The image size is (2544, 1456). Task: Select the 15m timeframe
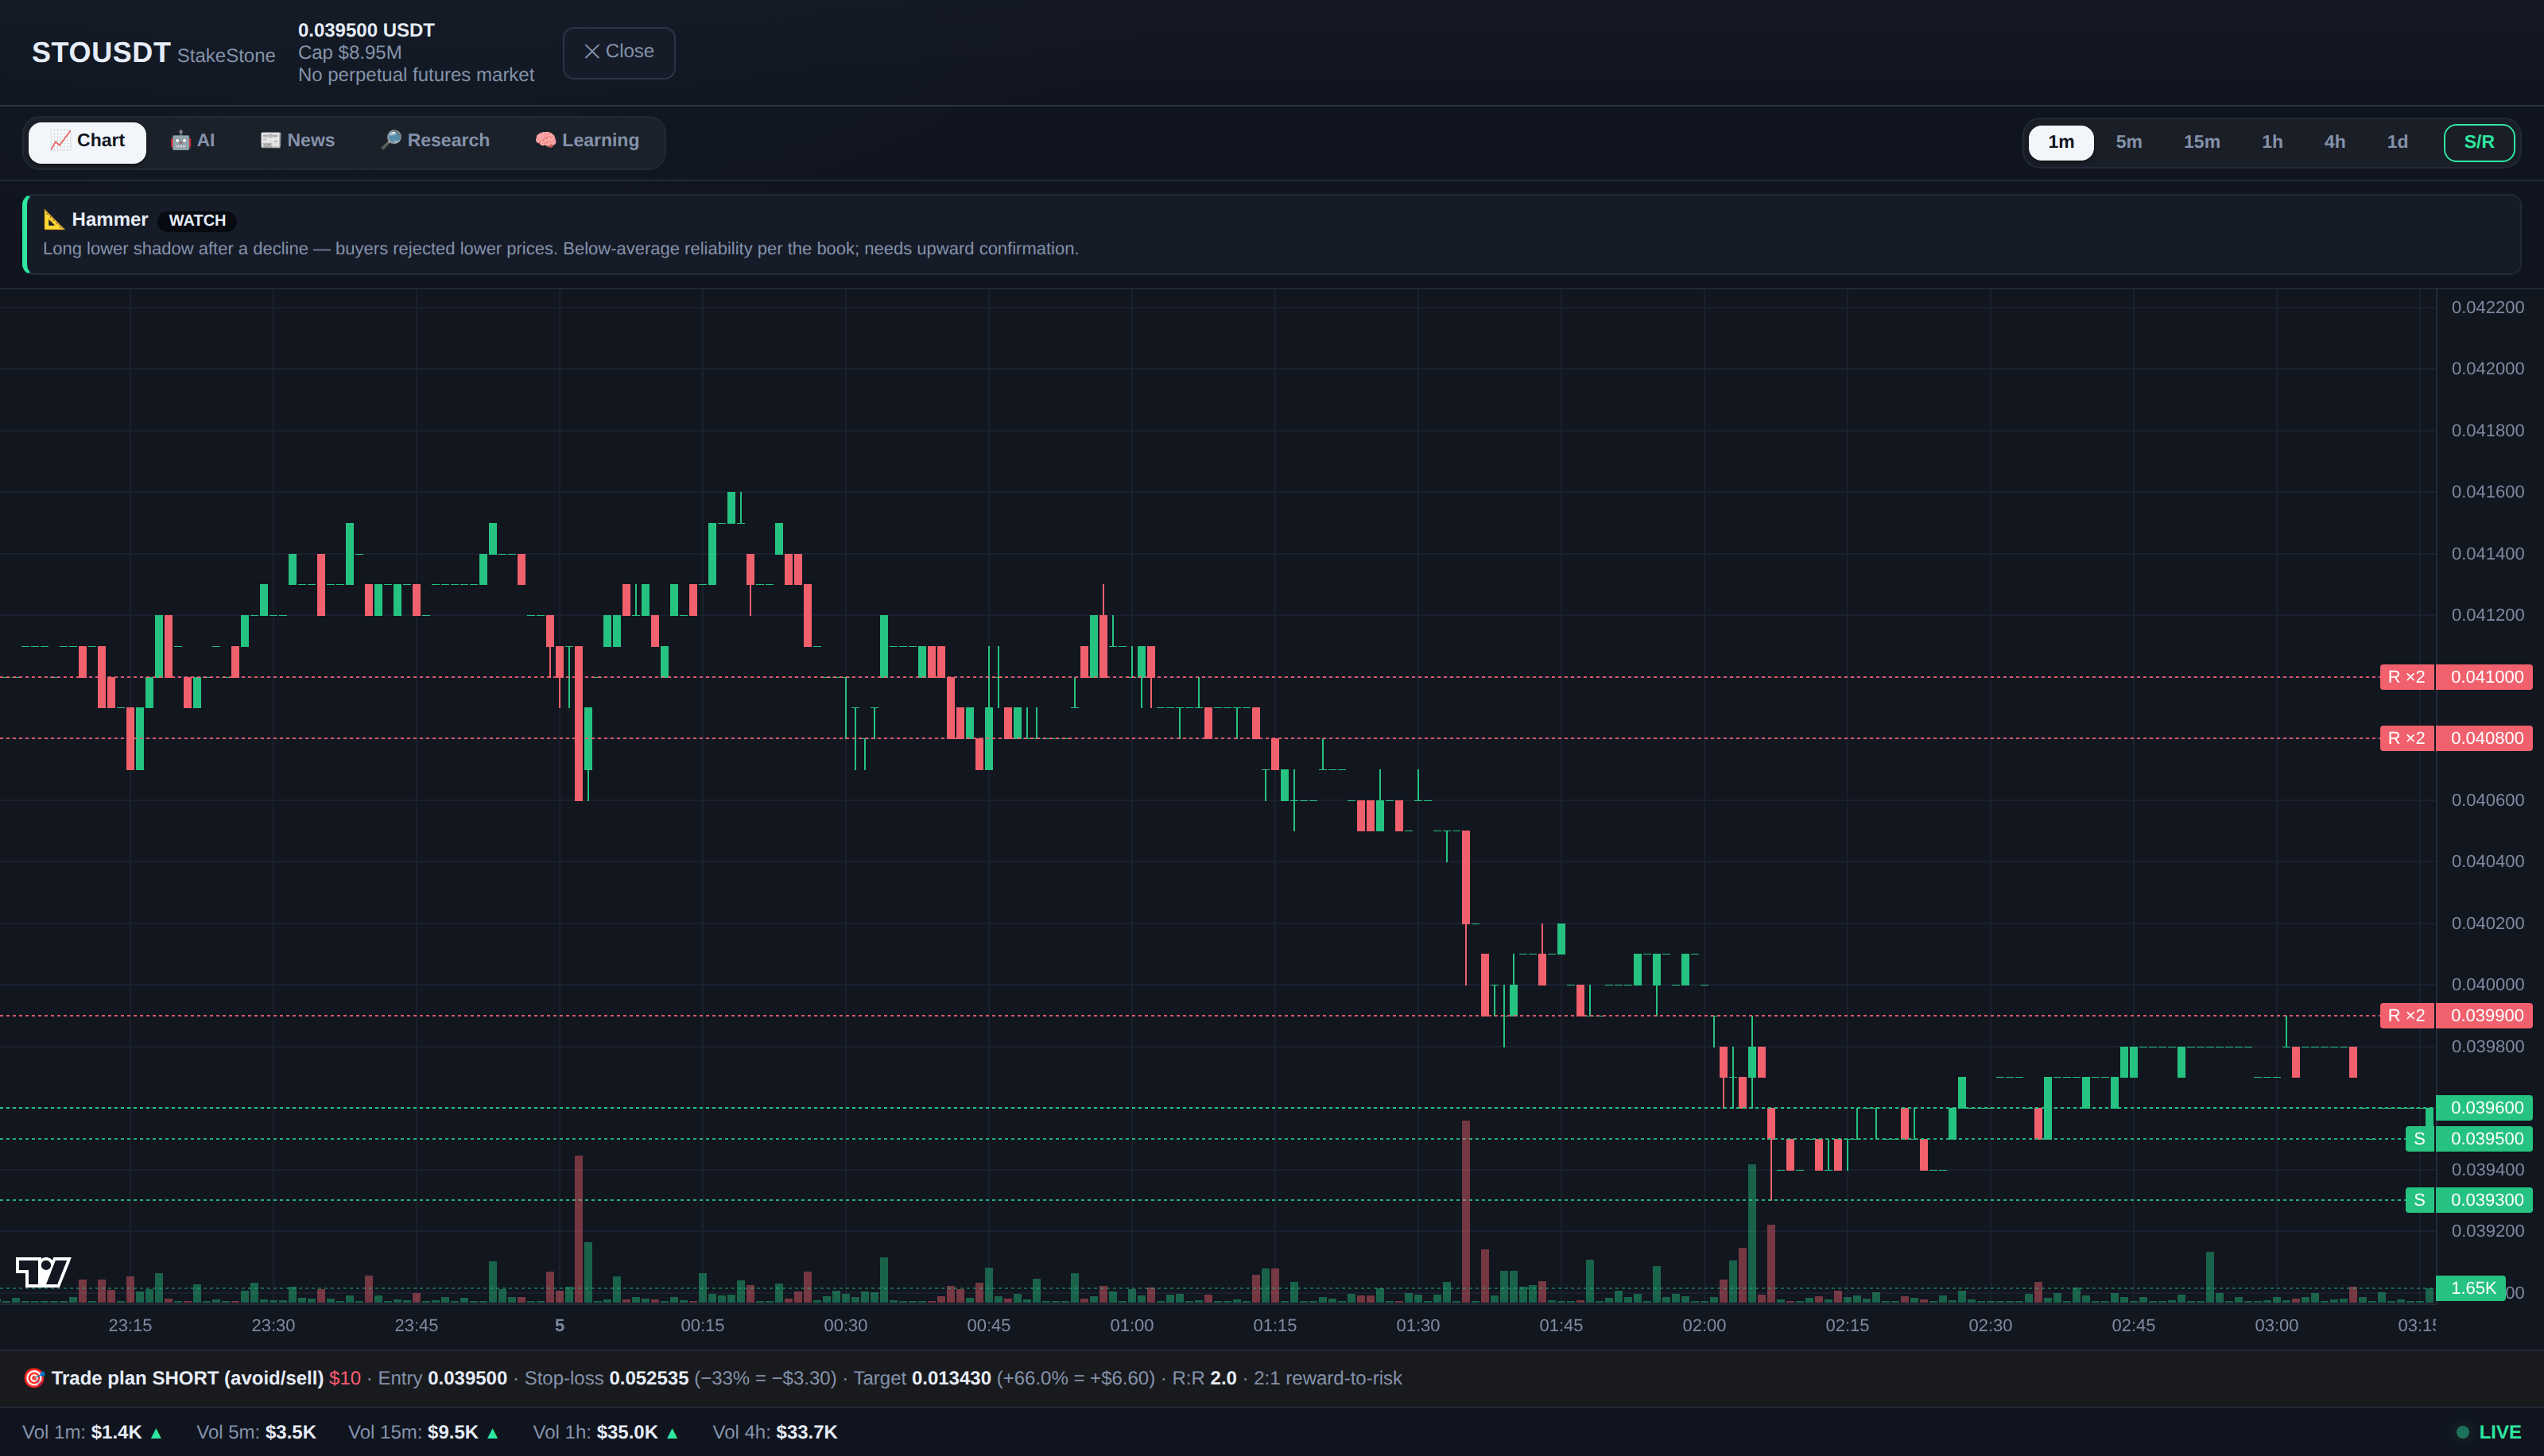coord(2202,142)
